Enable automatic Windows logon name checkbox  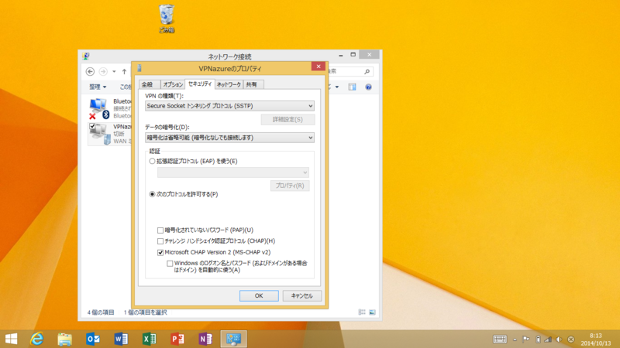(x=170, y=263)
